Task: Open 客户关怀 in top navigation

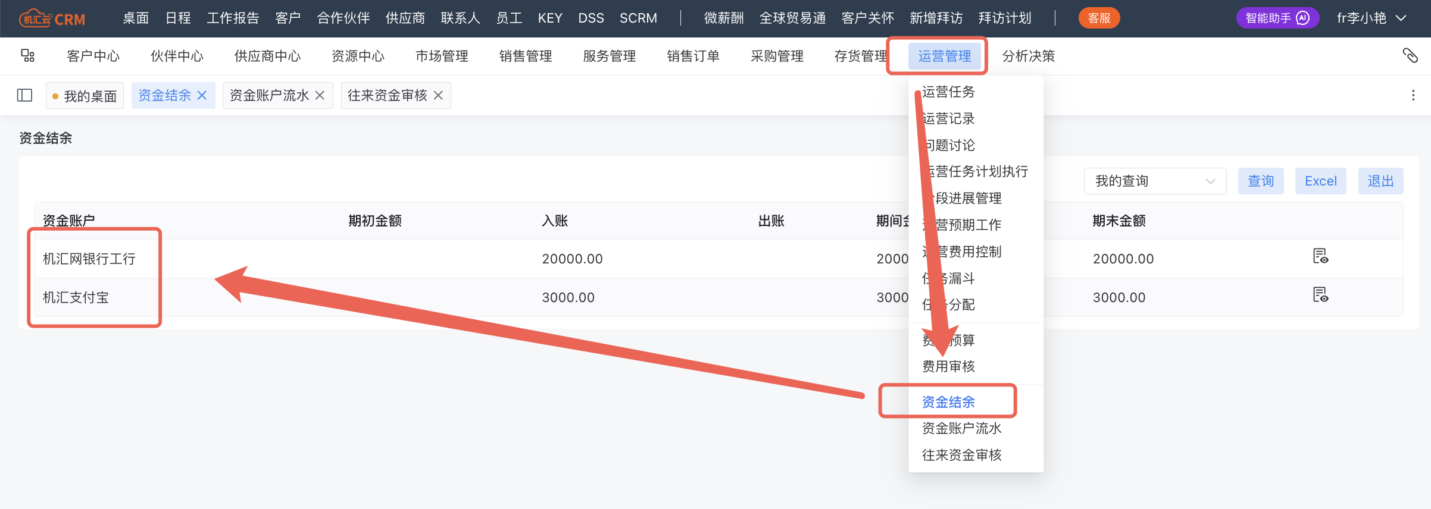Action: [x=868, y=18]
